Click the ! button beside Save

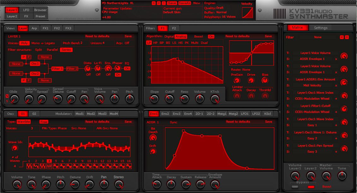(x=164, y=3)
